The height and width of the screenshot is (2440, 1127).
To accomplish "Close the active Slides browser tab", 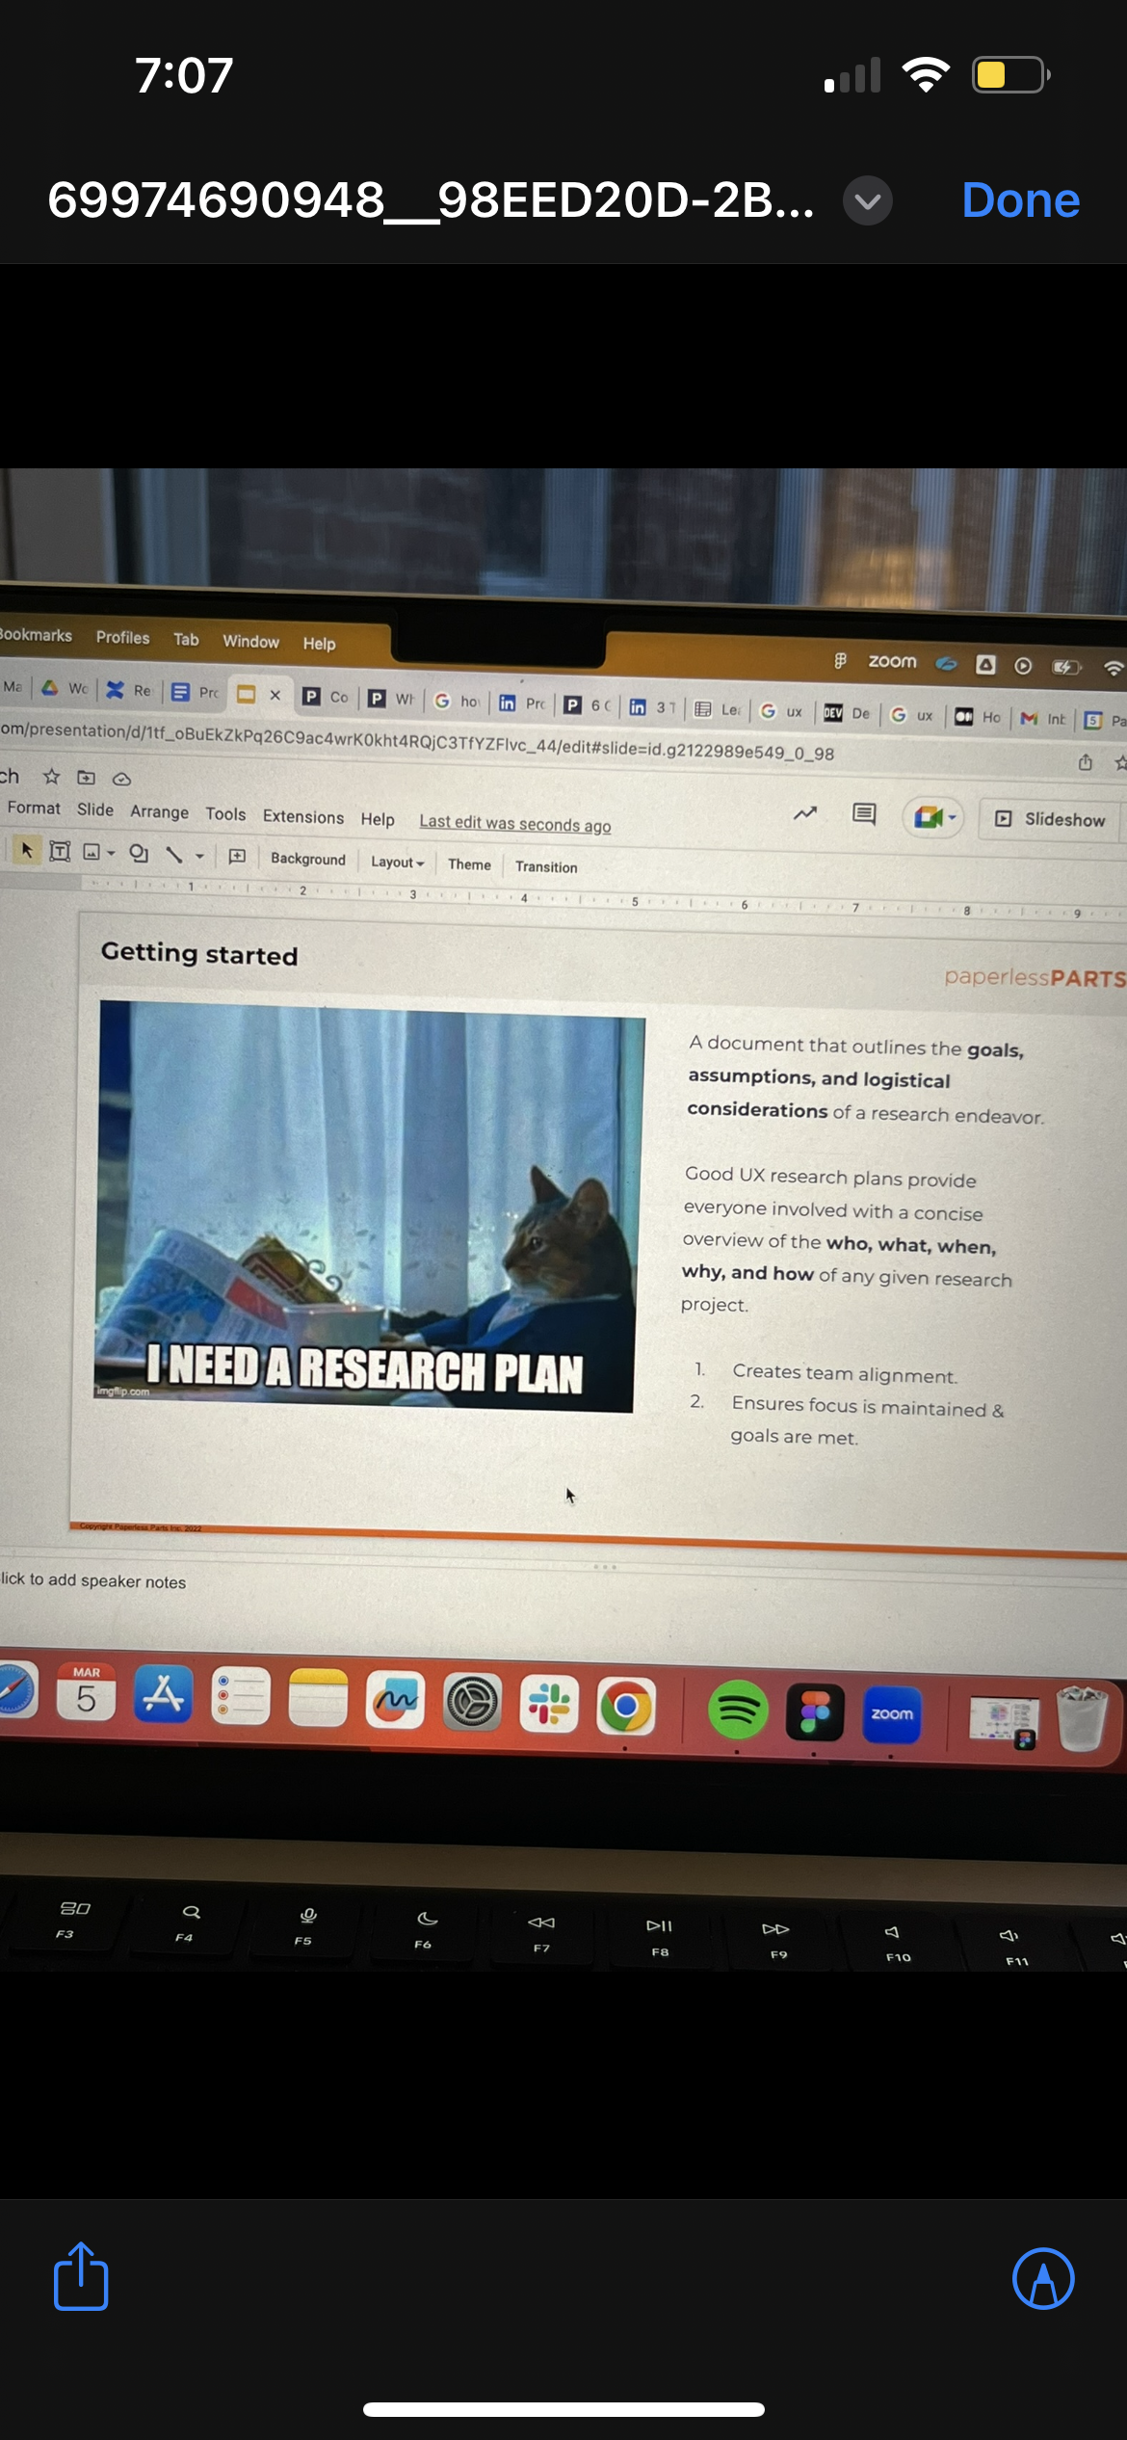I will point(275,695).
